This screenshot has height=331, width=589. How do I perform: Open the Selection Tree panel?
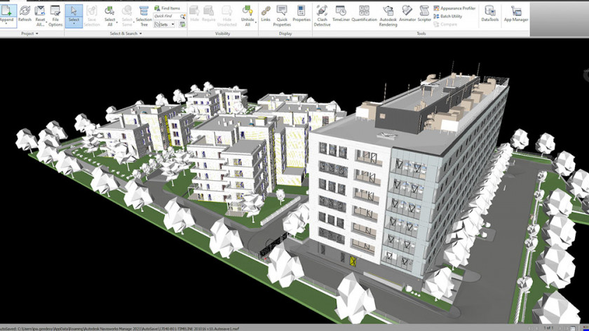(144, 16)
